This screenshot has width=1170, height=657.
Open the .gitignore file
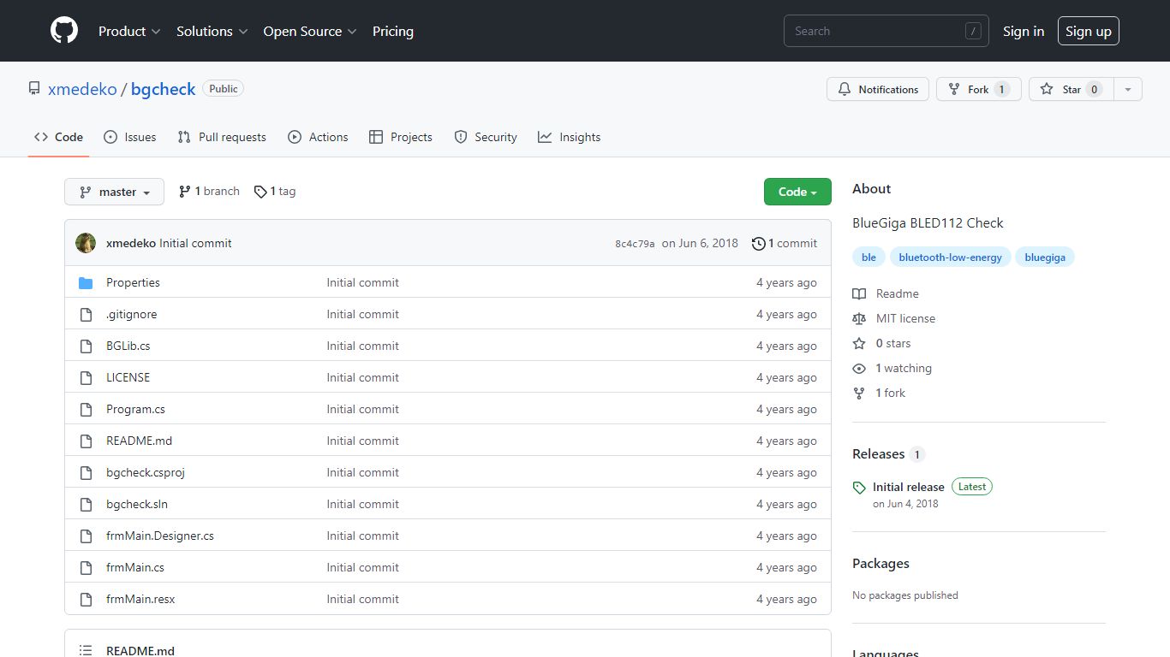coord(131,314)
